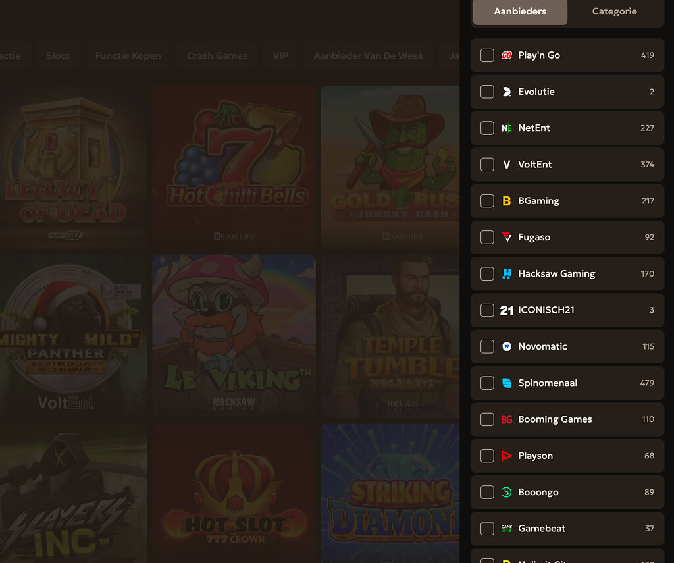The width and height of the screenshot is (674, 563).
Task: Click the Playson provider logo icon
Action: click(507, 456)
